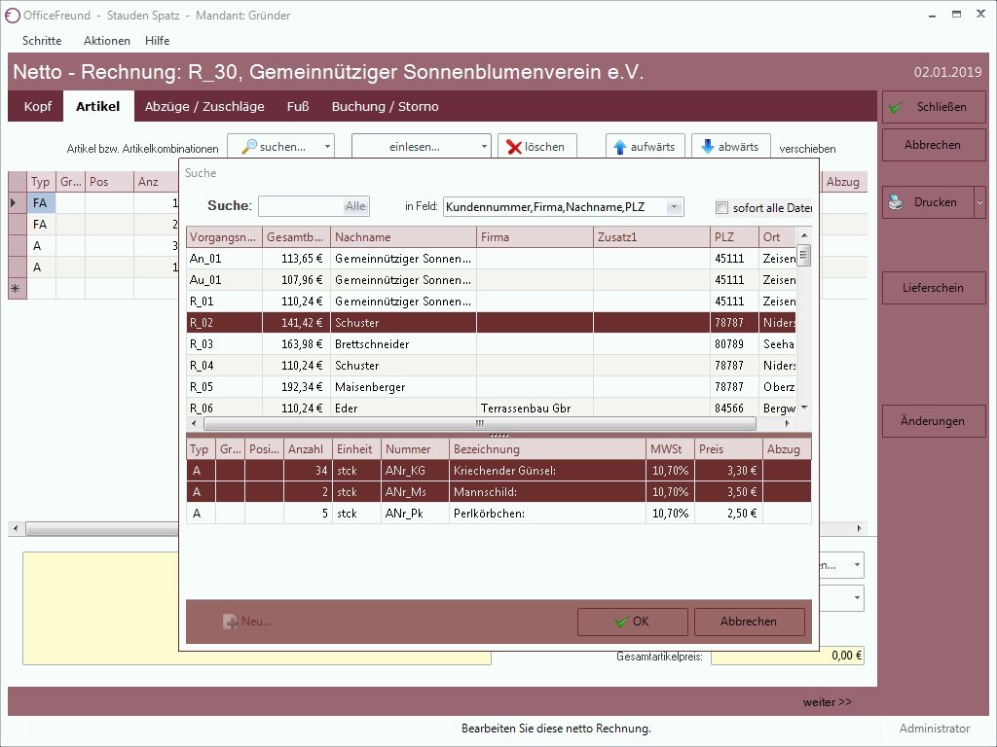Open the Schritte menu
Image resolution: width=997 pixels, height=747 pixels.
(x=42, y=41)
